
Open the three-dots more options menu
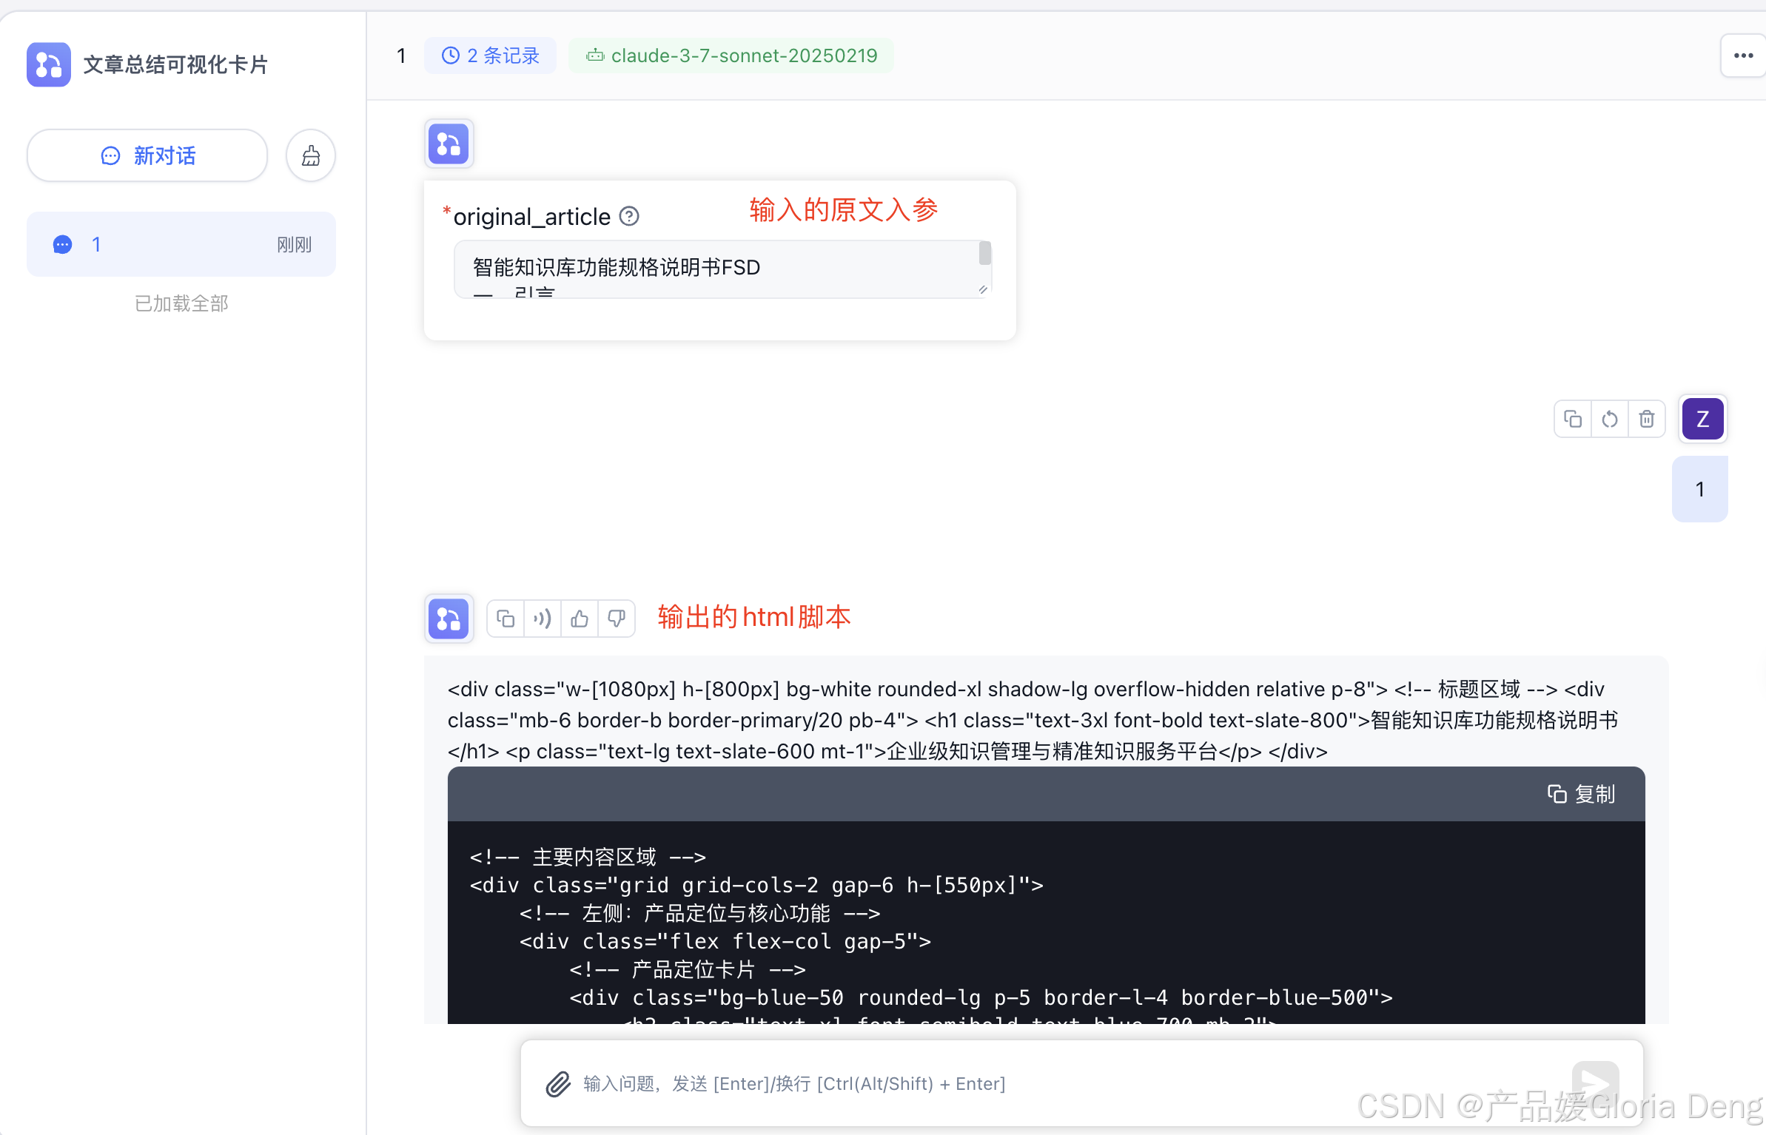point(1743,55)
